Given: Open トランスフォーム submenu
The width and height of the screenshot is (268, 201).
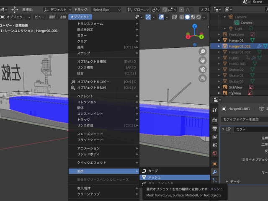Looking at the screenshot, I should [104, 24].
